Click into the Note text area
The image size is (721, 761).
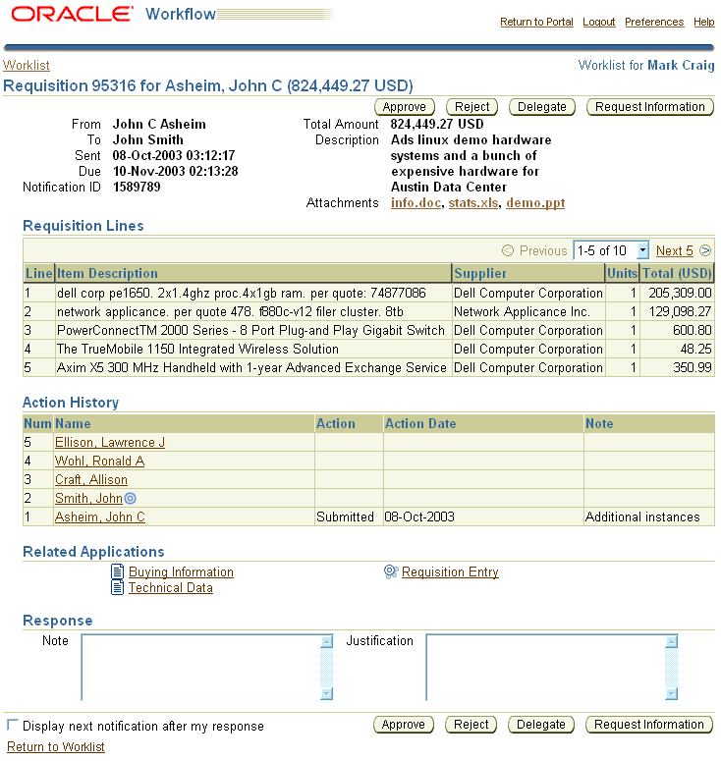(201, 667)
